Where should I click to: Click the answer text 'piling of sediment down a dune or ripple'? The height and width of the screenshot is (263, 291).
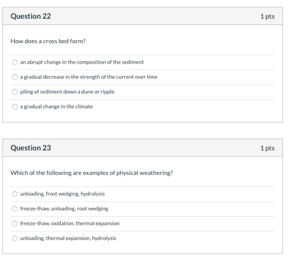tap(67, 92)
